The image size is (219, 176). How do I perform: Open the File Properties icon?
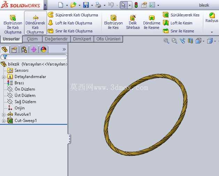coord(144,5)
